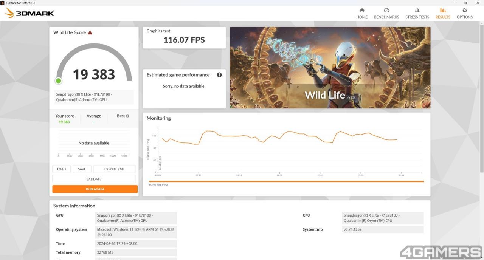Click the green marker on the score gauge
Image resolution: width=484 pixels, height=260 pixels.
(x=59, y=80)
